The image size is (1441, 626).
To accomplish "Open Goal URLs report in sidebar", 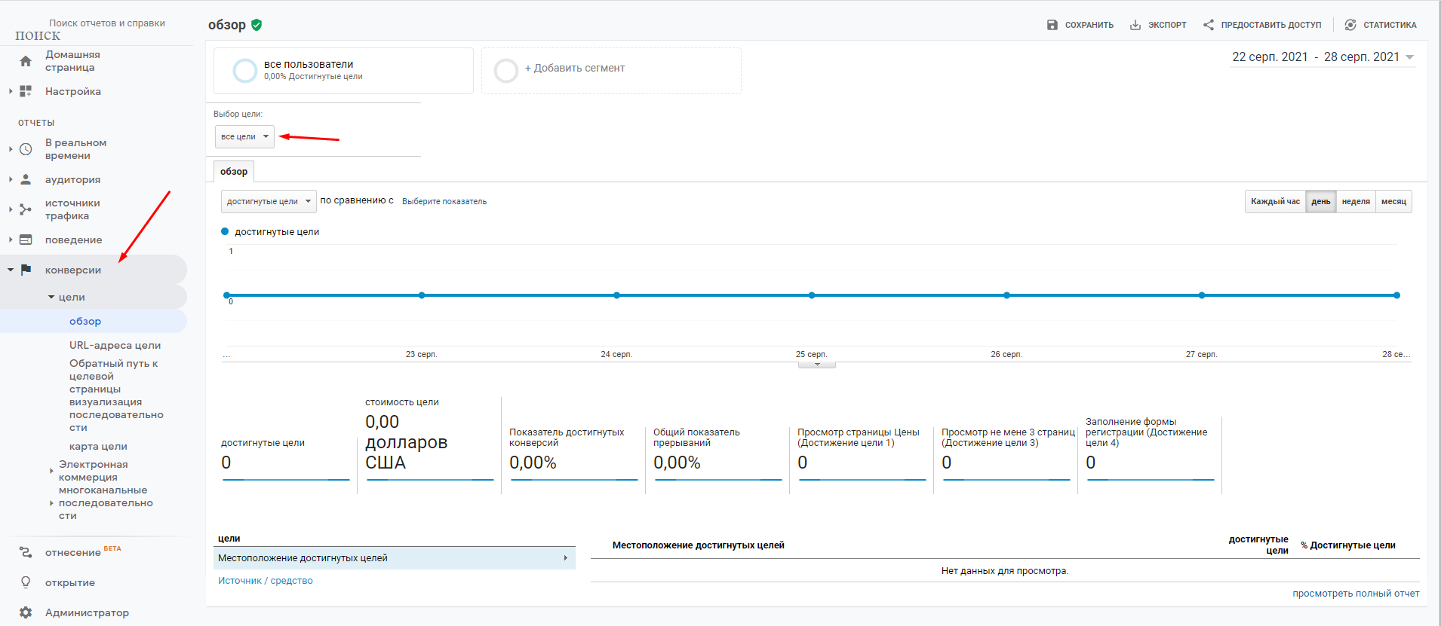I will click(x=115, y=345).
